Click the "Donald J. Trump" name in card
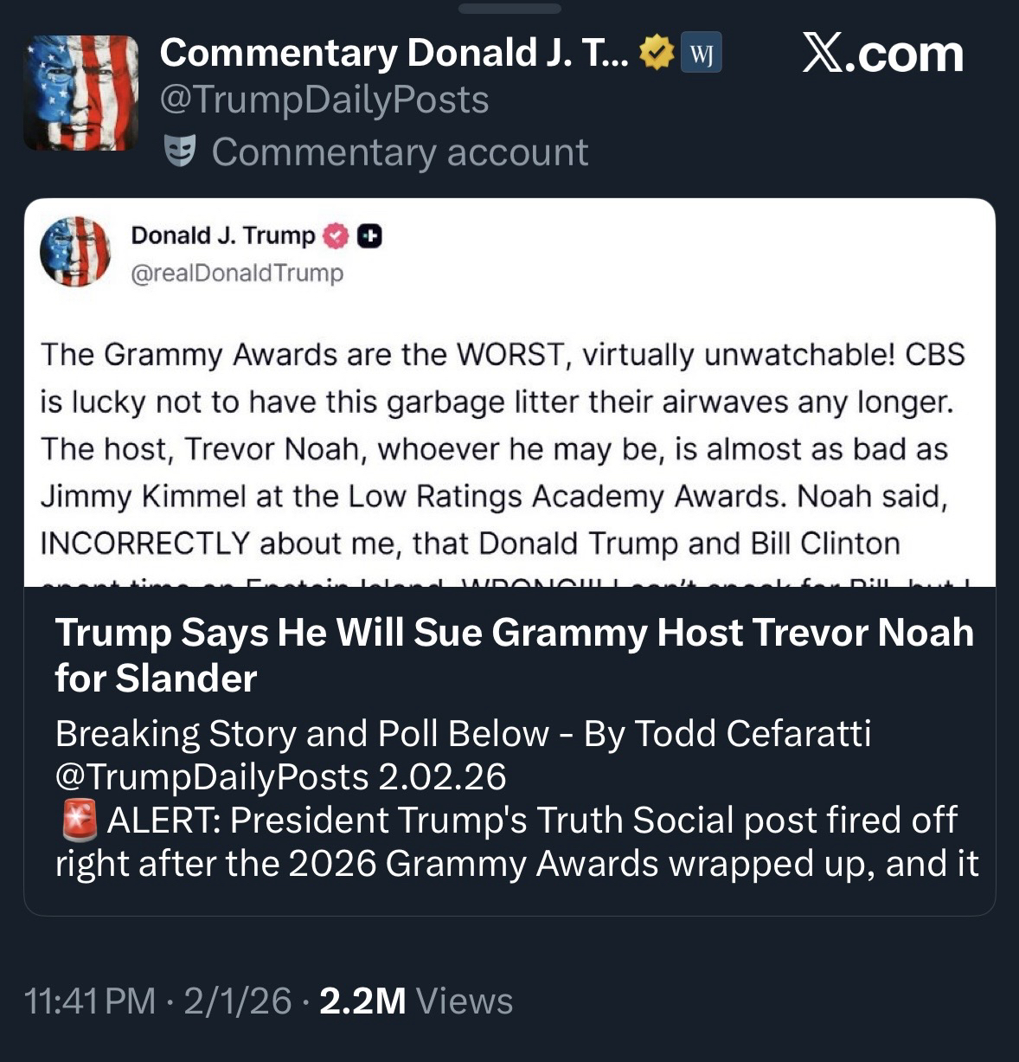This screenshot has width=1019, height=1062. pyautogui.click(x=222, y=235)
